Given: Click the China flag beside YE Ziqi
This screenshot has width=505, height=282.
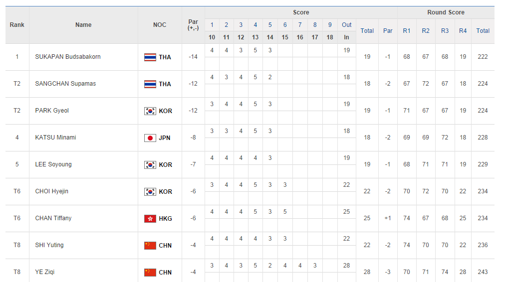Looking at the screenshot, I should pos(150,273).
